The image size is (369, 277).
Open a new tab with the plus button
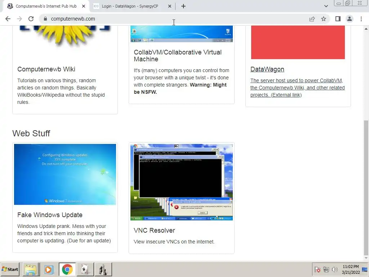tap(183, 6)
